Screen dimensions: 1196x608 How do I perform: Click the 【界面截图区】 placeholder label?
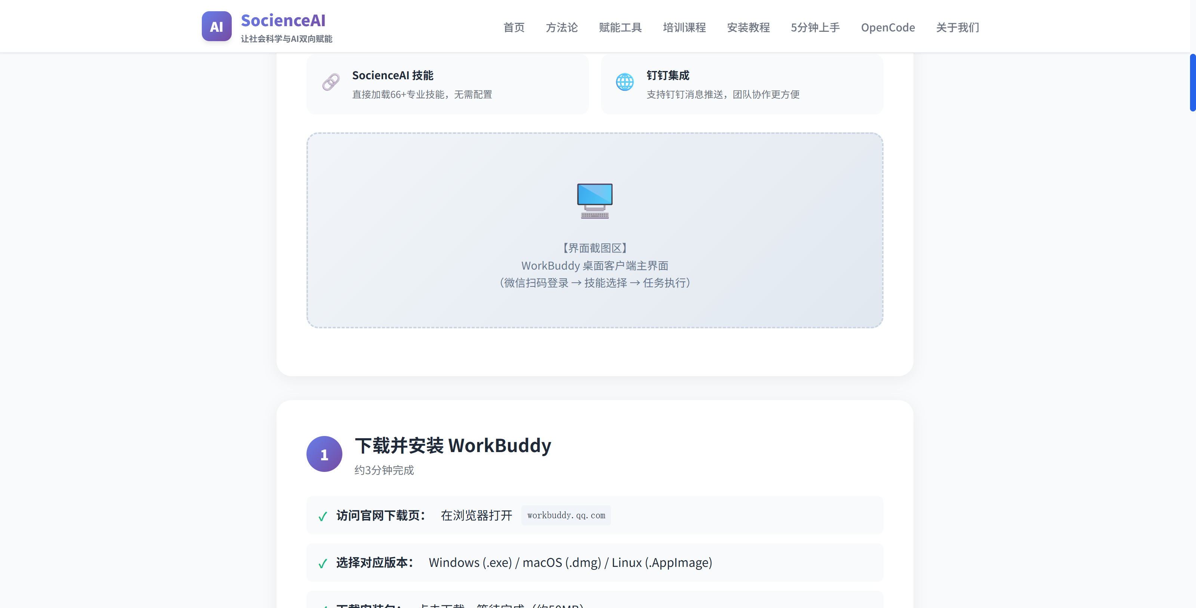(594, 248)
